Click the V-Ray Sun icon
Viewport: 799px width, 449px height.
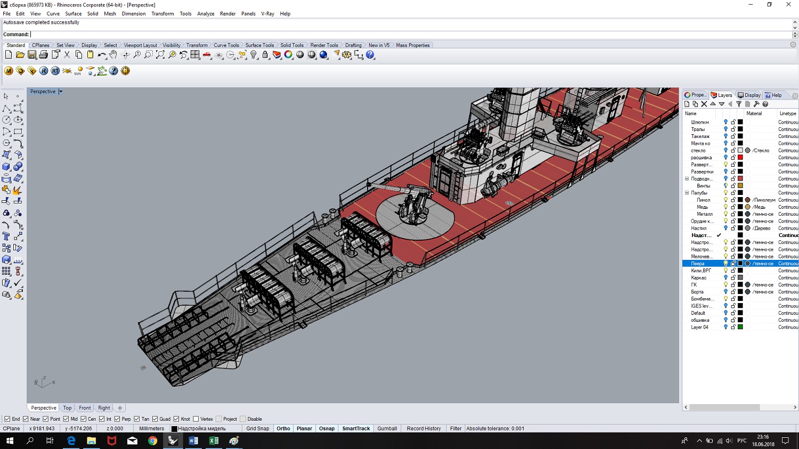tap(79, 71)
